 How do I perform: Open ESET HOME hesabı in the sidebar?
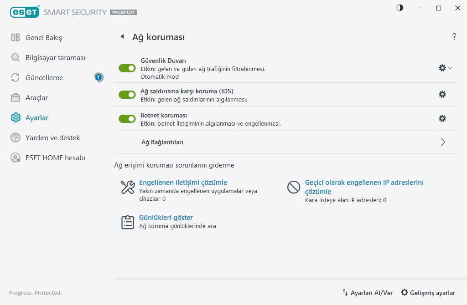coord(55,158)
